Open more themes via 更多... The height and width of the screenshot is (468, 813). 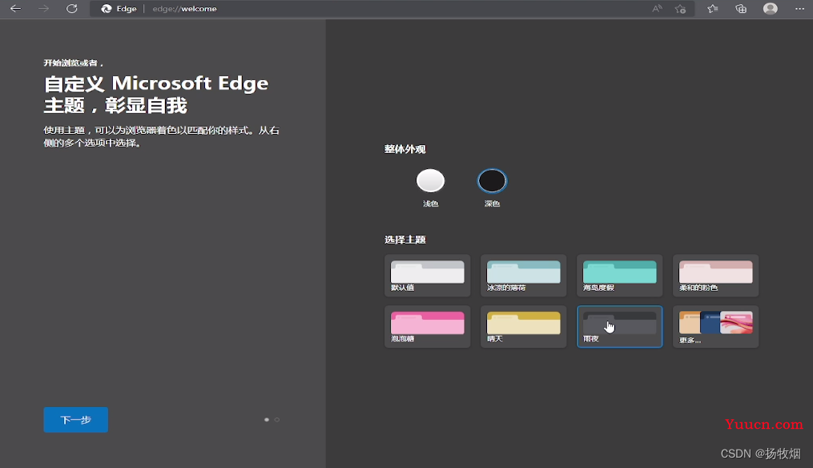click(x=715, y=326)
